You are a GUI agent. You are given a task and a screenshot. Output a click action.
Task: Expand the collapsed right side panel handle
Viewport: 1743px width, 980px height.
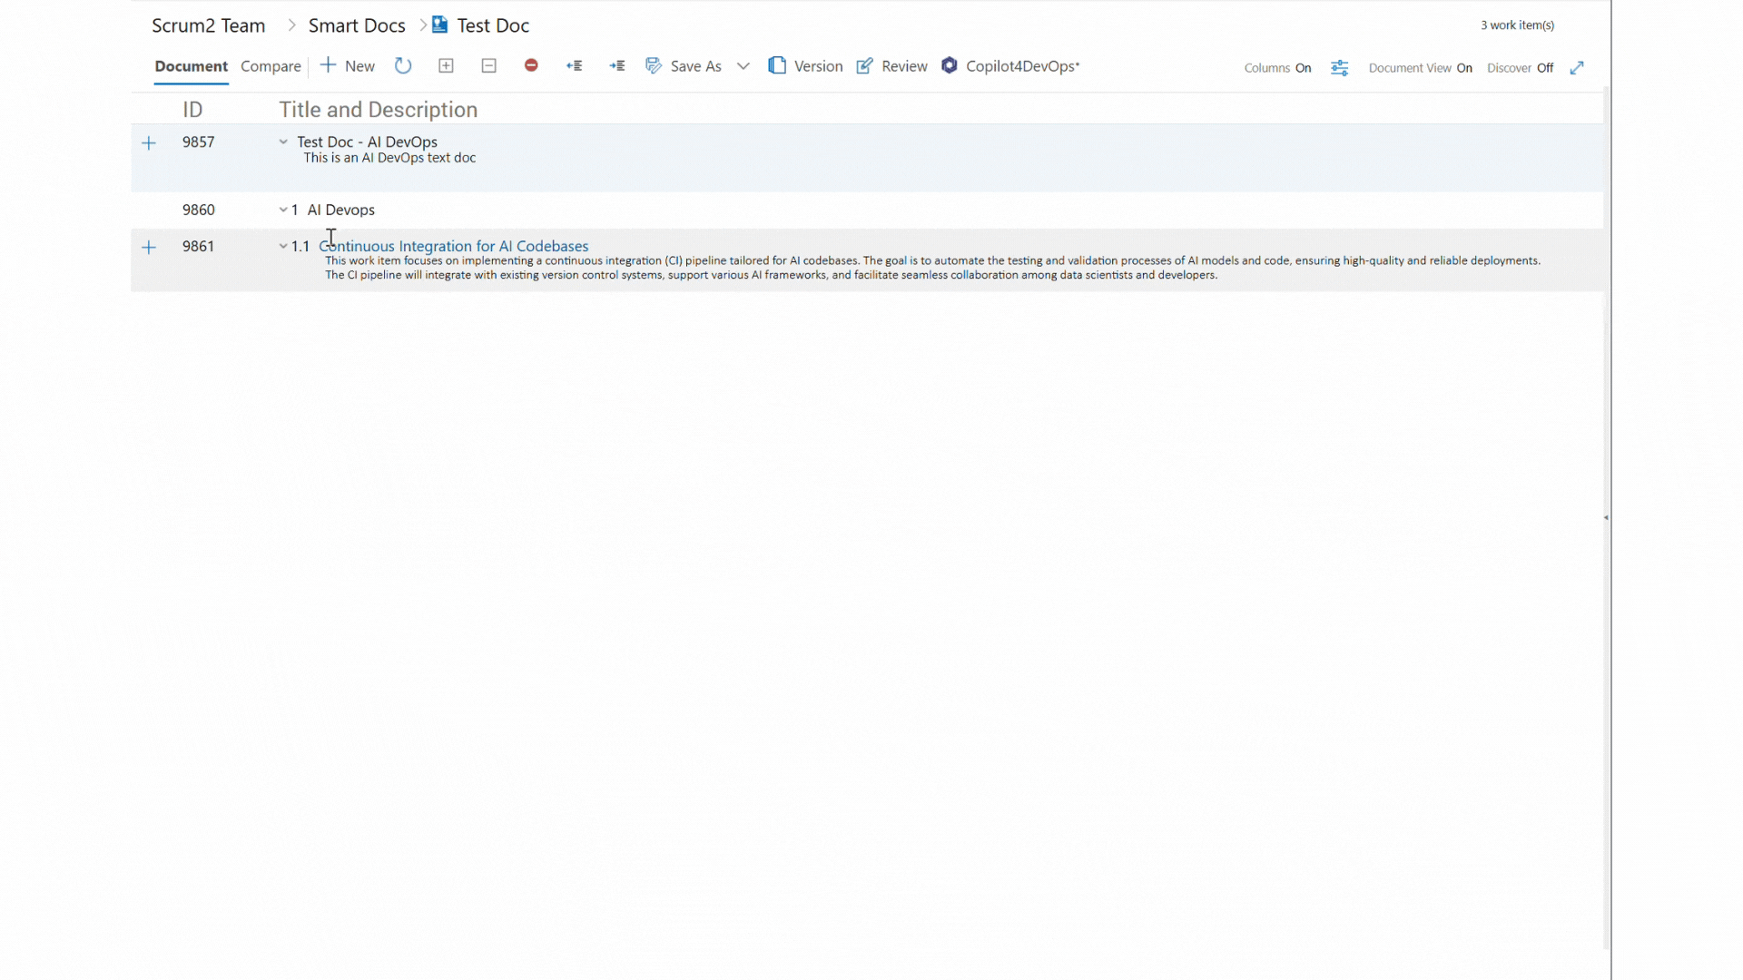point(1606,517)
